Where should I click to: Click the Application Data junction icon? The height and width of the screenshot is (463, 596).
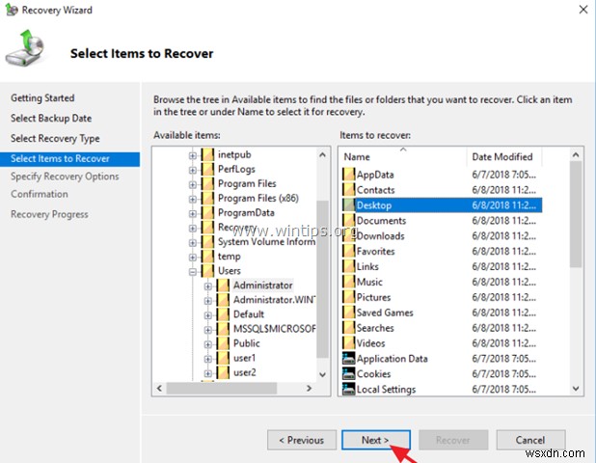348,358
